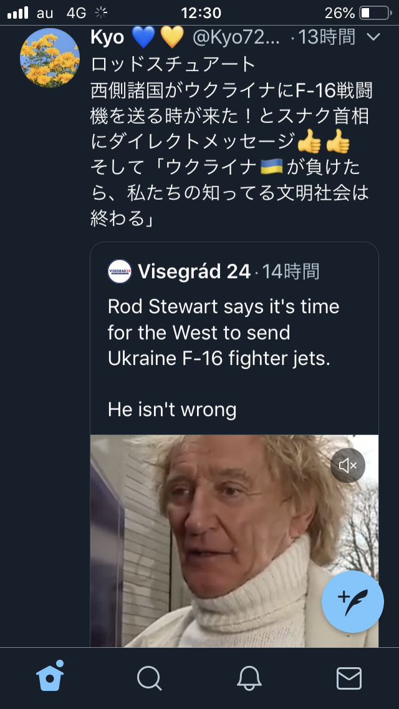
Task: Go to the Home timeline tab
Action: (x=50, y=677)
